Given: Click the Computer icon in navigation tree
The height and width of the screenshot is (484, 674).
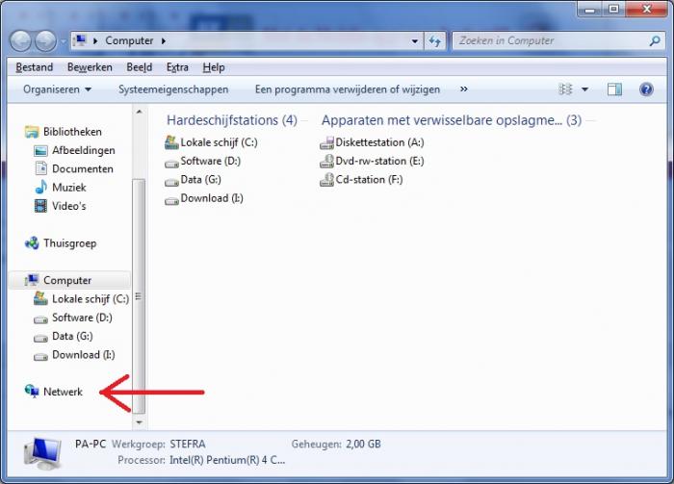Looking at the screenshot, I should click(32, 280).
